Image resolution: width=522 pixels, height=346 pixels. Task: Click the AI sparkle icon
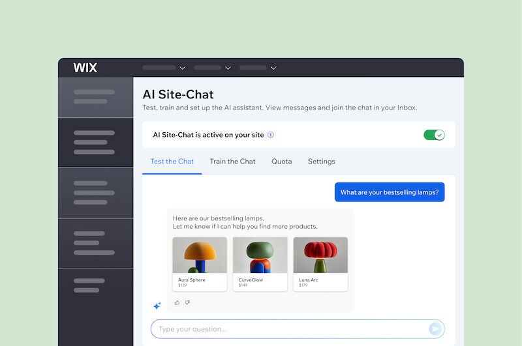(x=157, y=306)
